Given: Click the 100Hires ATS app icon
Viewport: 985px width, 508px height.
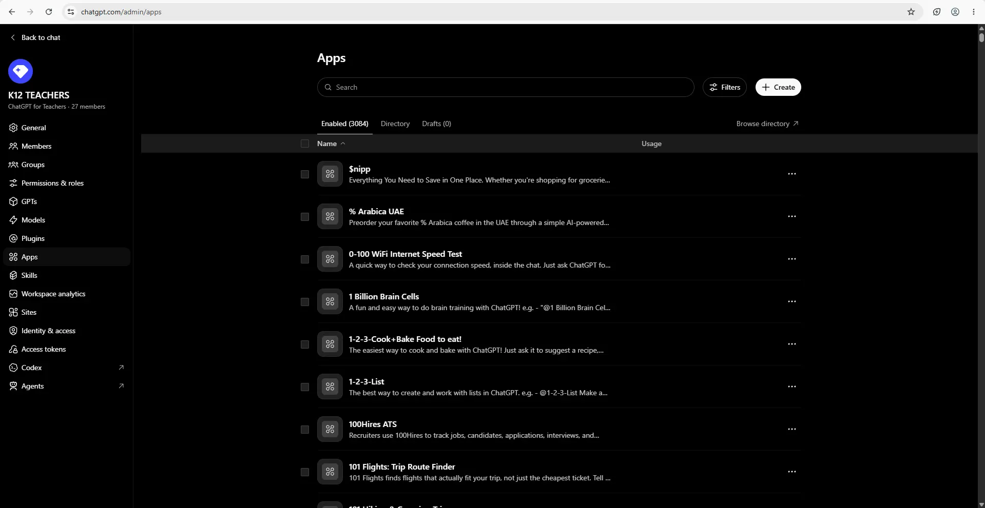Looking at the screenshot, I should click(x=330, y=430).
